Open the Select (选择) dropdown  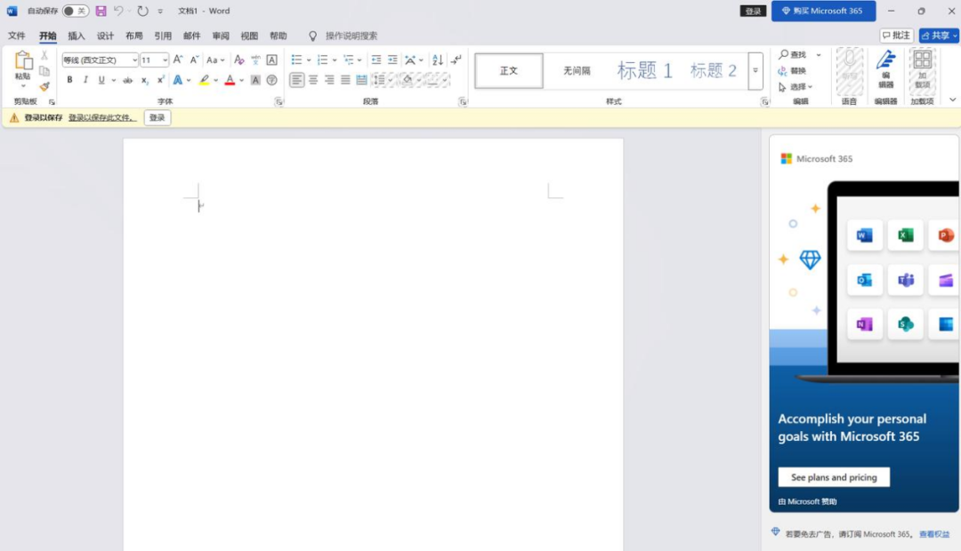click(795, 87)
